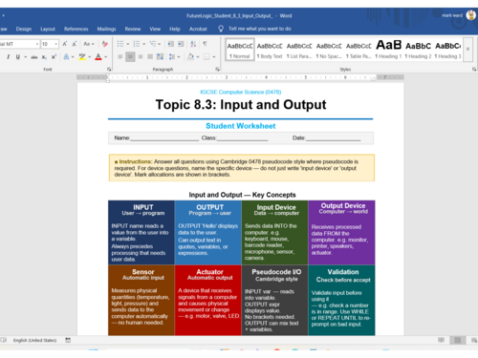Viewport: 478px width, 358px height.
Task: Open the font size dropdown
Action: 56,44
